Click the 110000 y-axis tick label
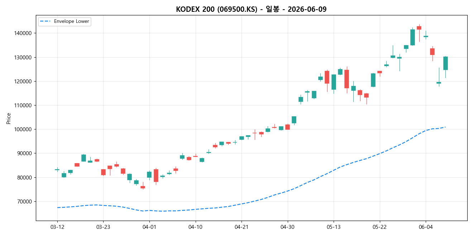The height and width of the screenshot is (236, 473). coord(24,105)
